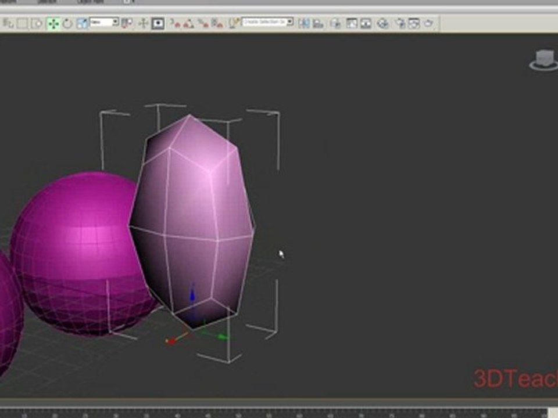Toggle Spinner Snap

pos(217,23)
